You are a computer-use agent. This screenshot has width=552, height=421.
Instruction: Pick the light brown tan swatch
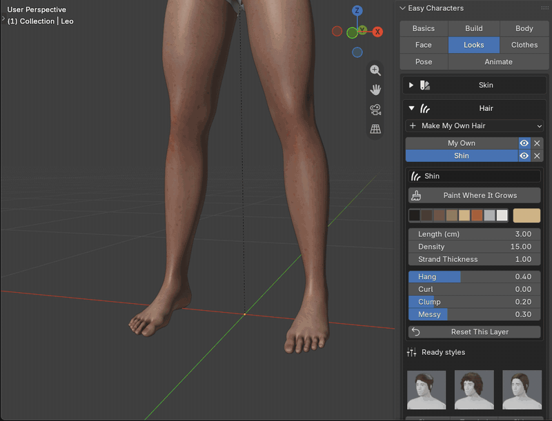tap(452, 216)
